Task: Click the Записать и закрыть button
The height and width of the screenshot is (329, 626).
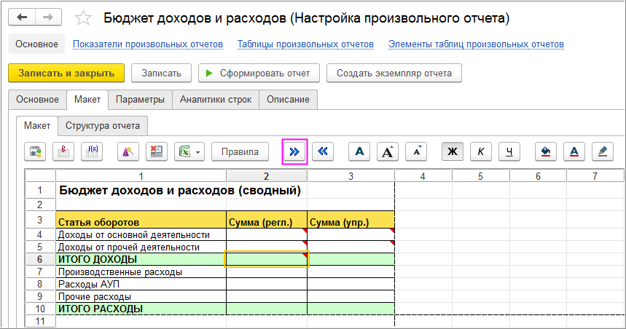Action: [66, 73]
